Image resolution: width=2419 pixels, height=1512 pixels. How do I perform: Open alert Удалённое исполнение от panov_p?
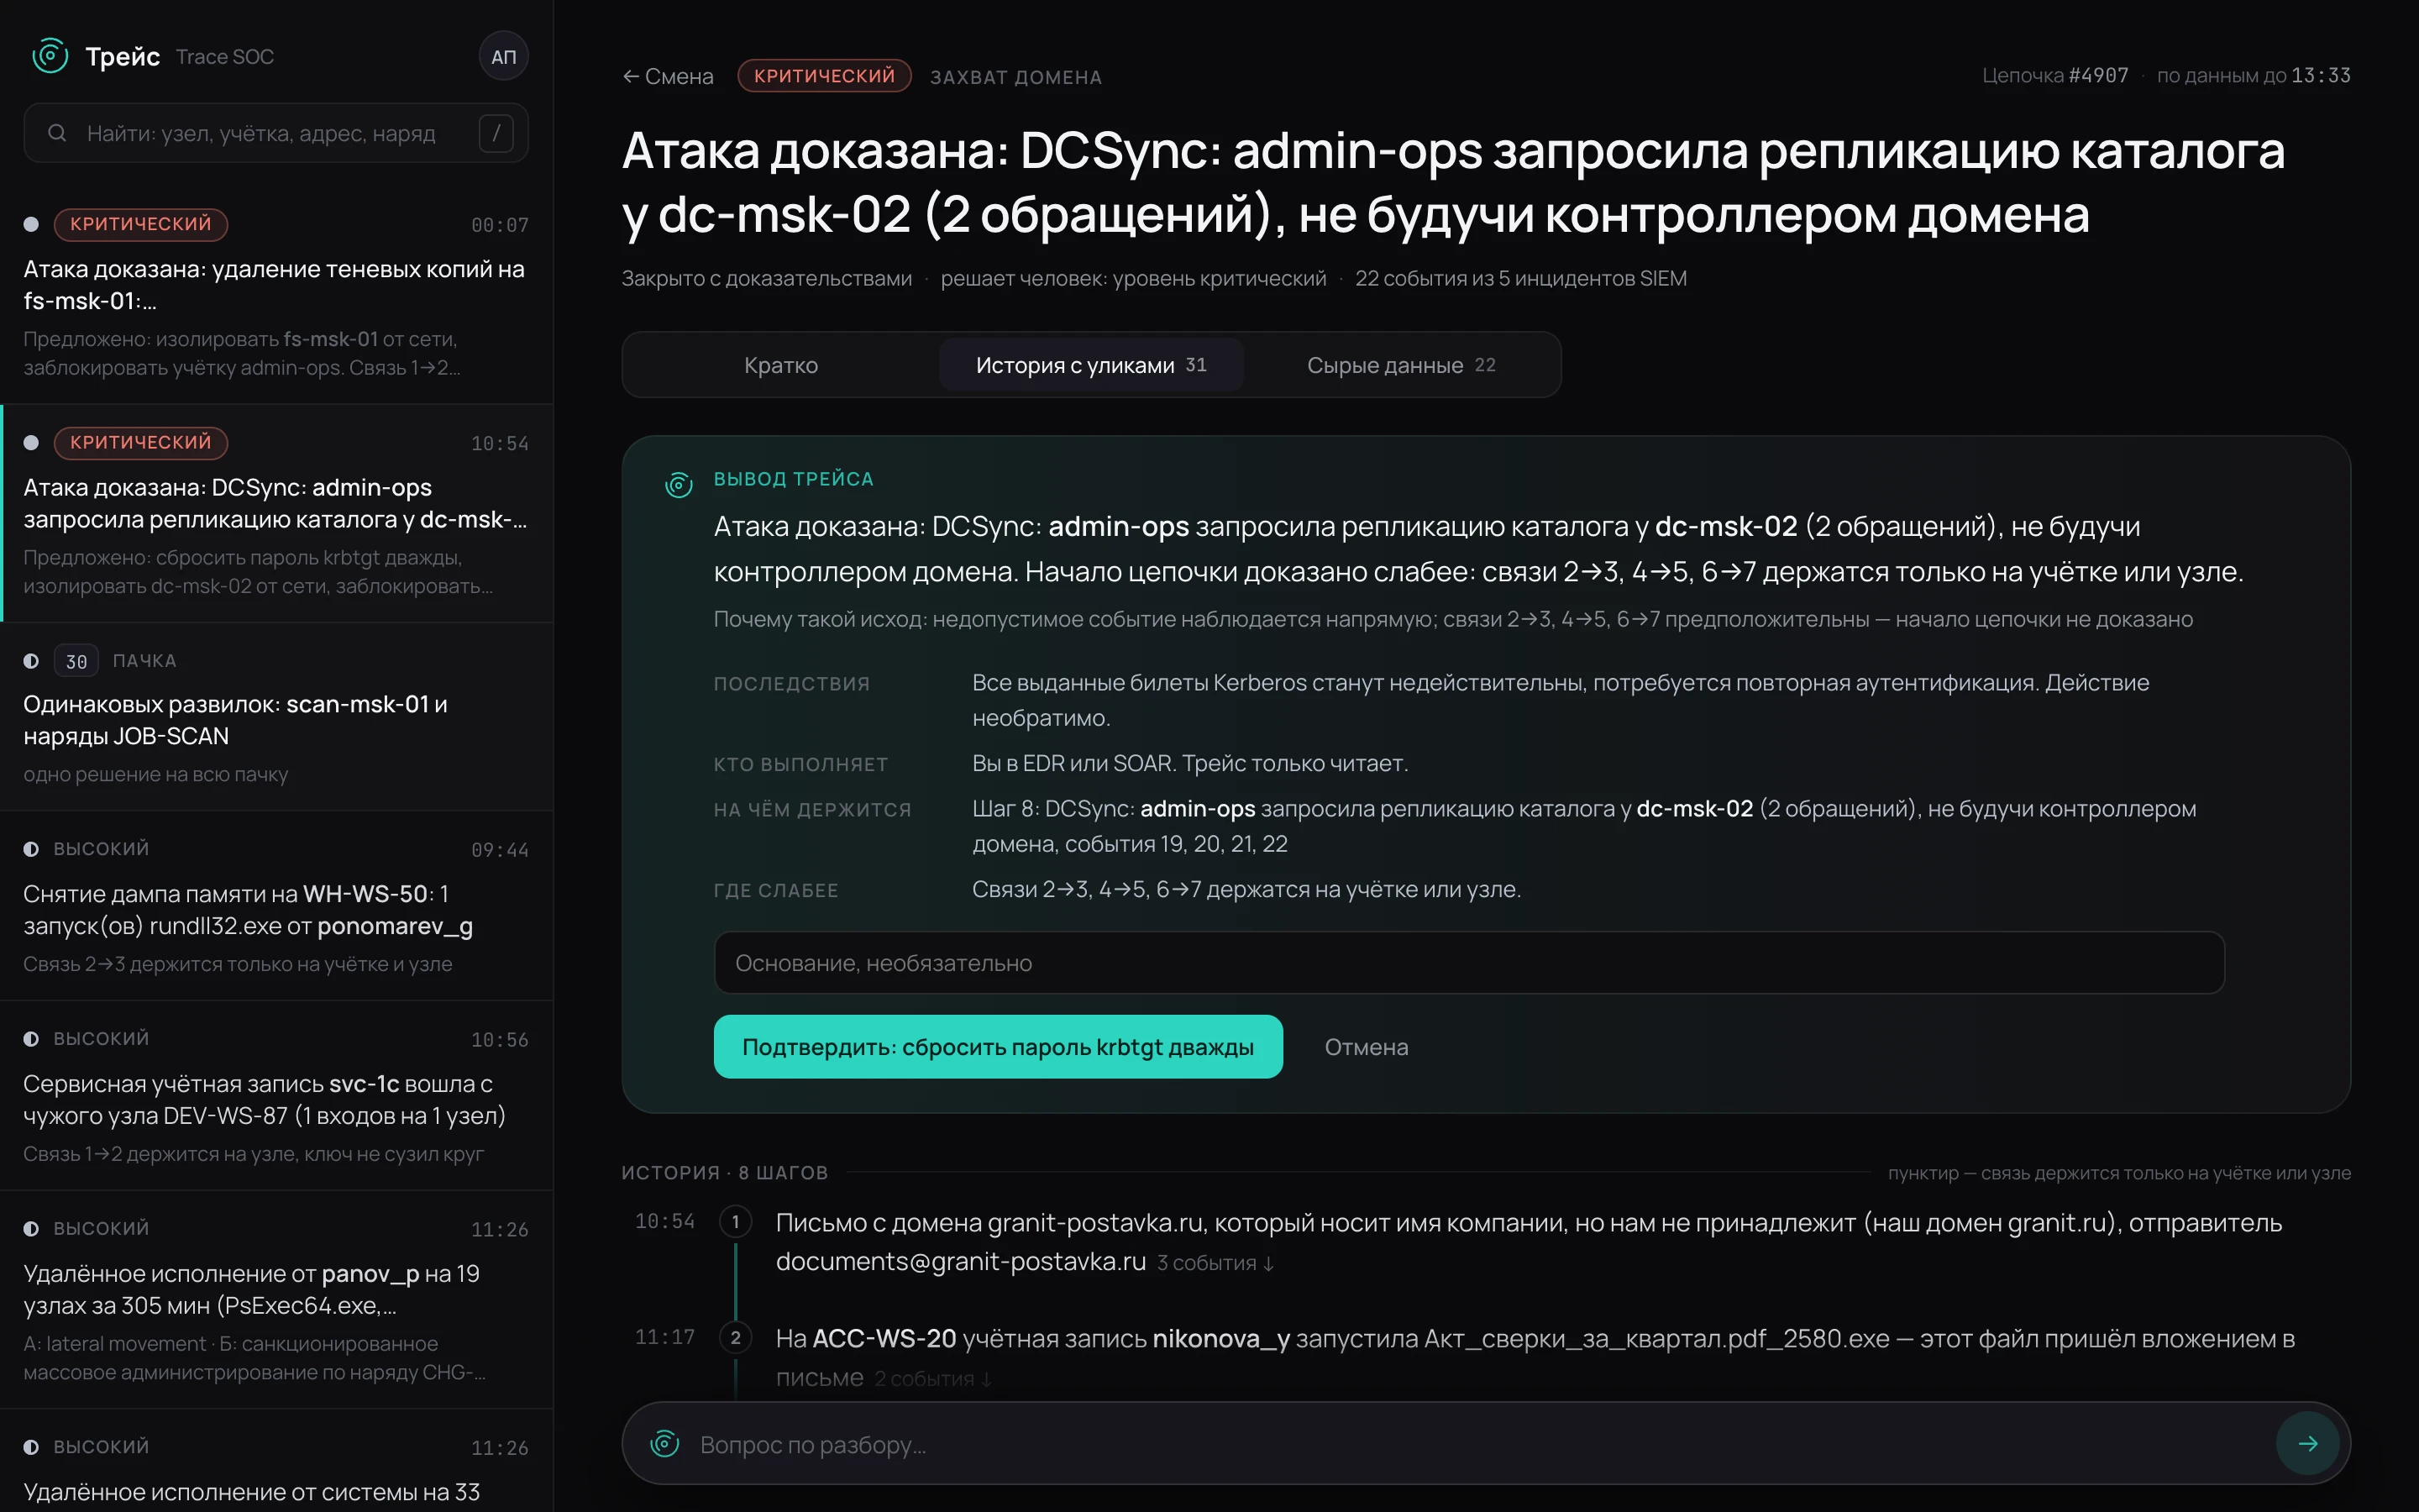tap(275, 1300)
